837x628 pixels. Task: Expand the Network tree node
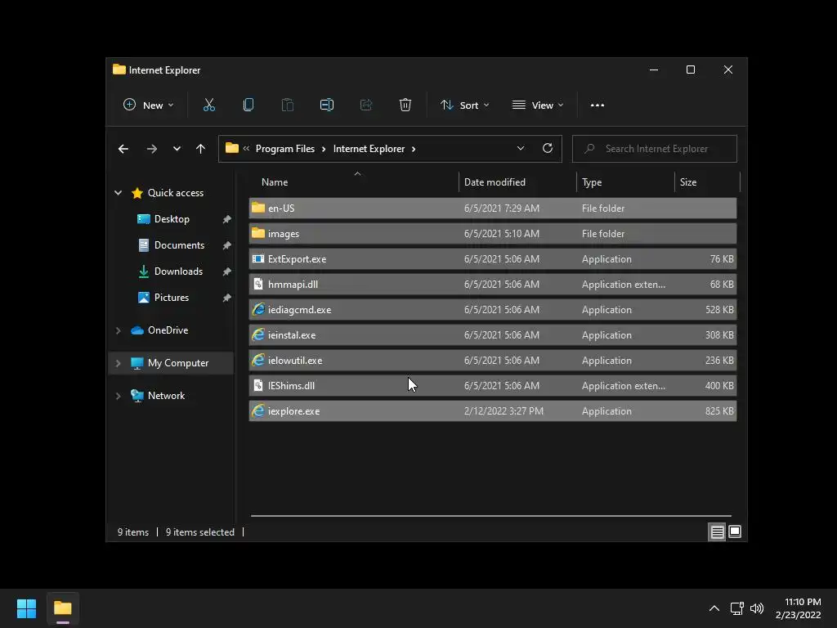118,396
